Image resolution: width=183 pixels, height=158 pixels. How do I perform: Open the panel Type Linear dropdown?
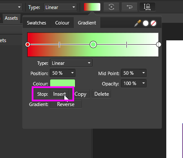(71, 63)
